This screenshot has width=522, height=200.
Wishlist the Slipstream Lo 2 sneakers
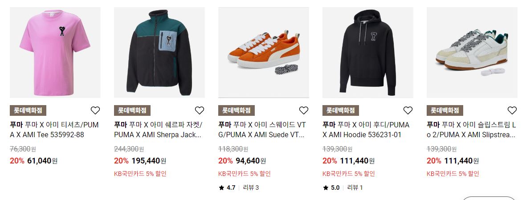coord(512,110)
